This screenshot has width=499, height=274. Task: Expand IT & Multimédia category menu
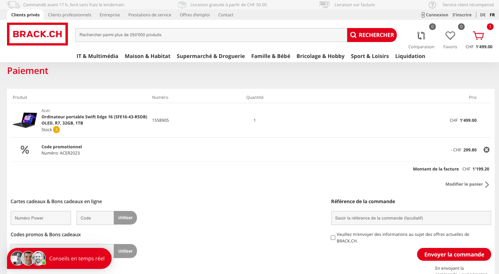97,56
